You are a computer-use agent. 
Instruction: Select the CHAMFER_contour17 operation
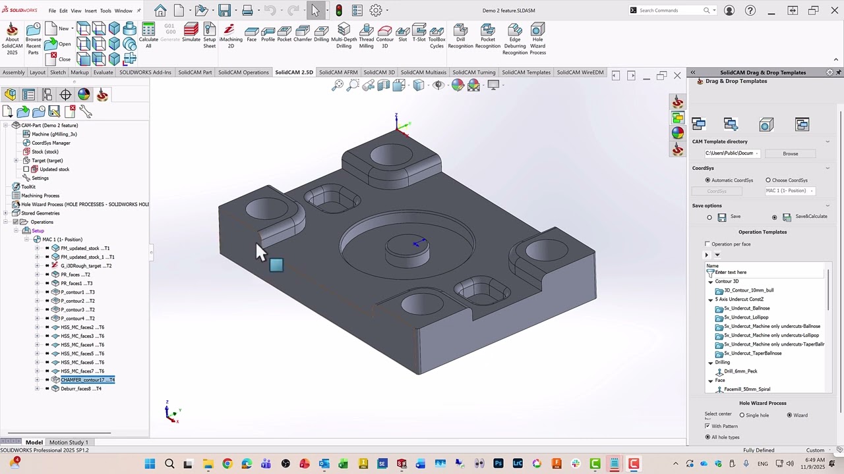88,380
